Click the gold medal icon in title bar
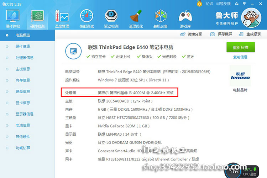Viewport: 267px width, 178px height. click(x=199, y=4)
